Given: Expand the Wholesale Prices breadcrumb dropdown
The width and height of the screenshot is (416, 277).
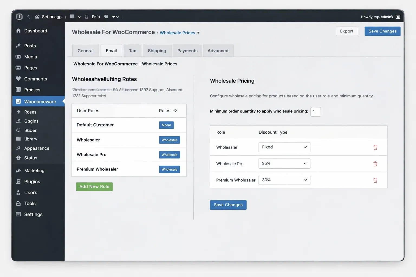Looking at the screenshot, I should tap(199, 33).
